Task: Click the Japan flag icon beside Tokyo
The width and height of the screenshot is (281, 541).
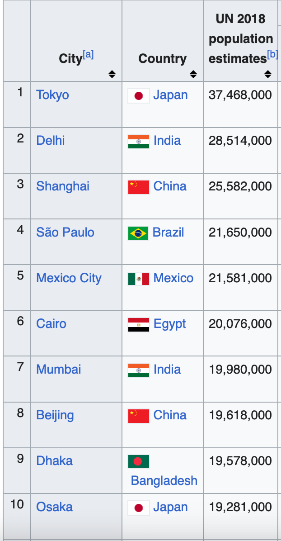Action: [139, 95]
